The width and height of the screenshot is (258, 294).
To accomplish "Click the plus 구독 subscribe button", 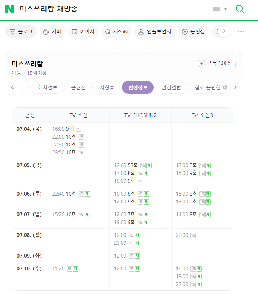I will coord(214,63).
